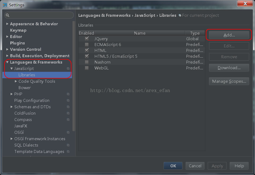Image resolution: width=255 pixels, height=175 pixels.
Task: Sort by Type column header
Action: pos(195,33)
